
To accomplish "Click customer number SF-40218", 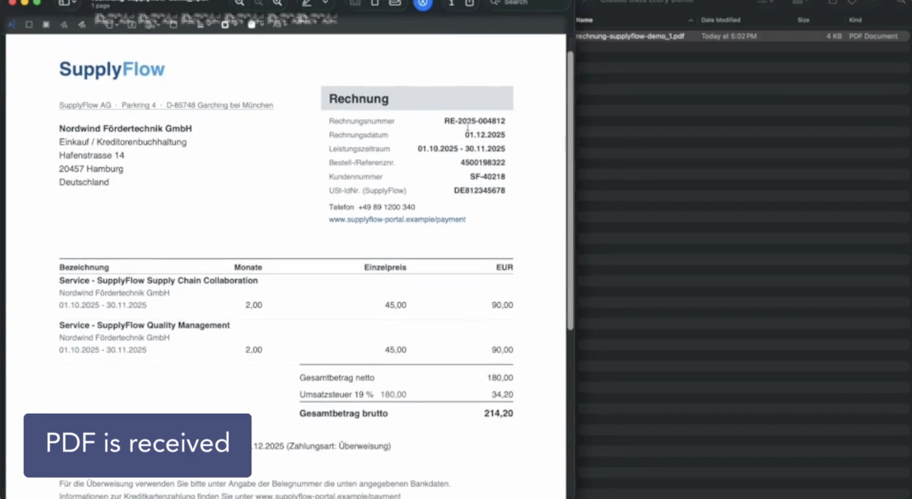I will click(487, 176).
